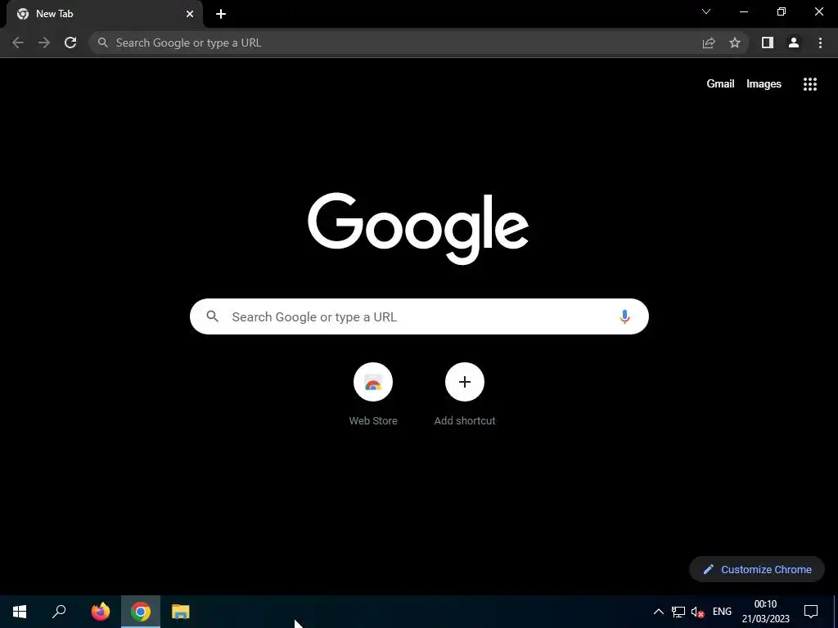Click the back navigation arrow

18,43
